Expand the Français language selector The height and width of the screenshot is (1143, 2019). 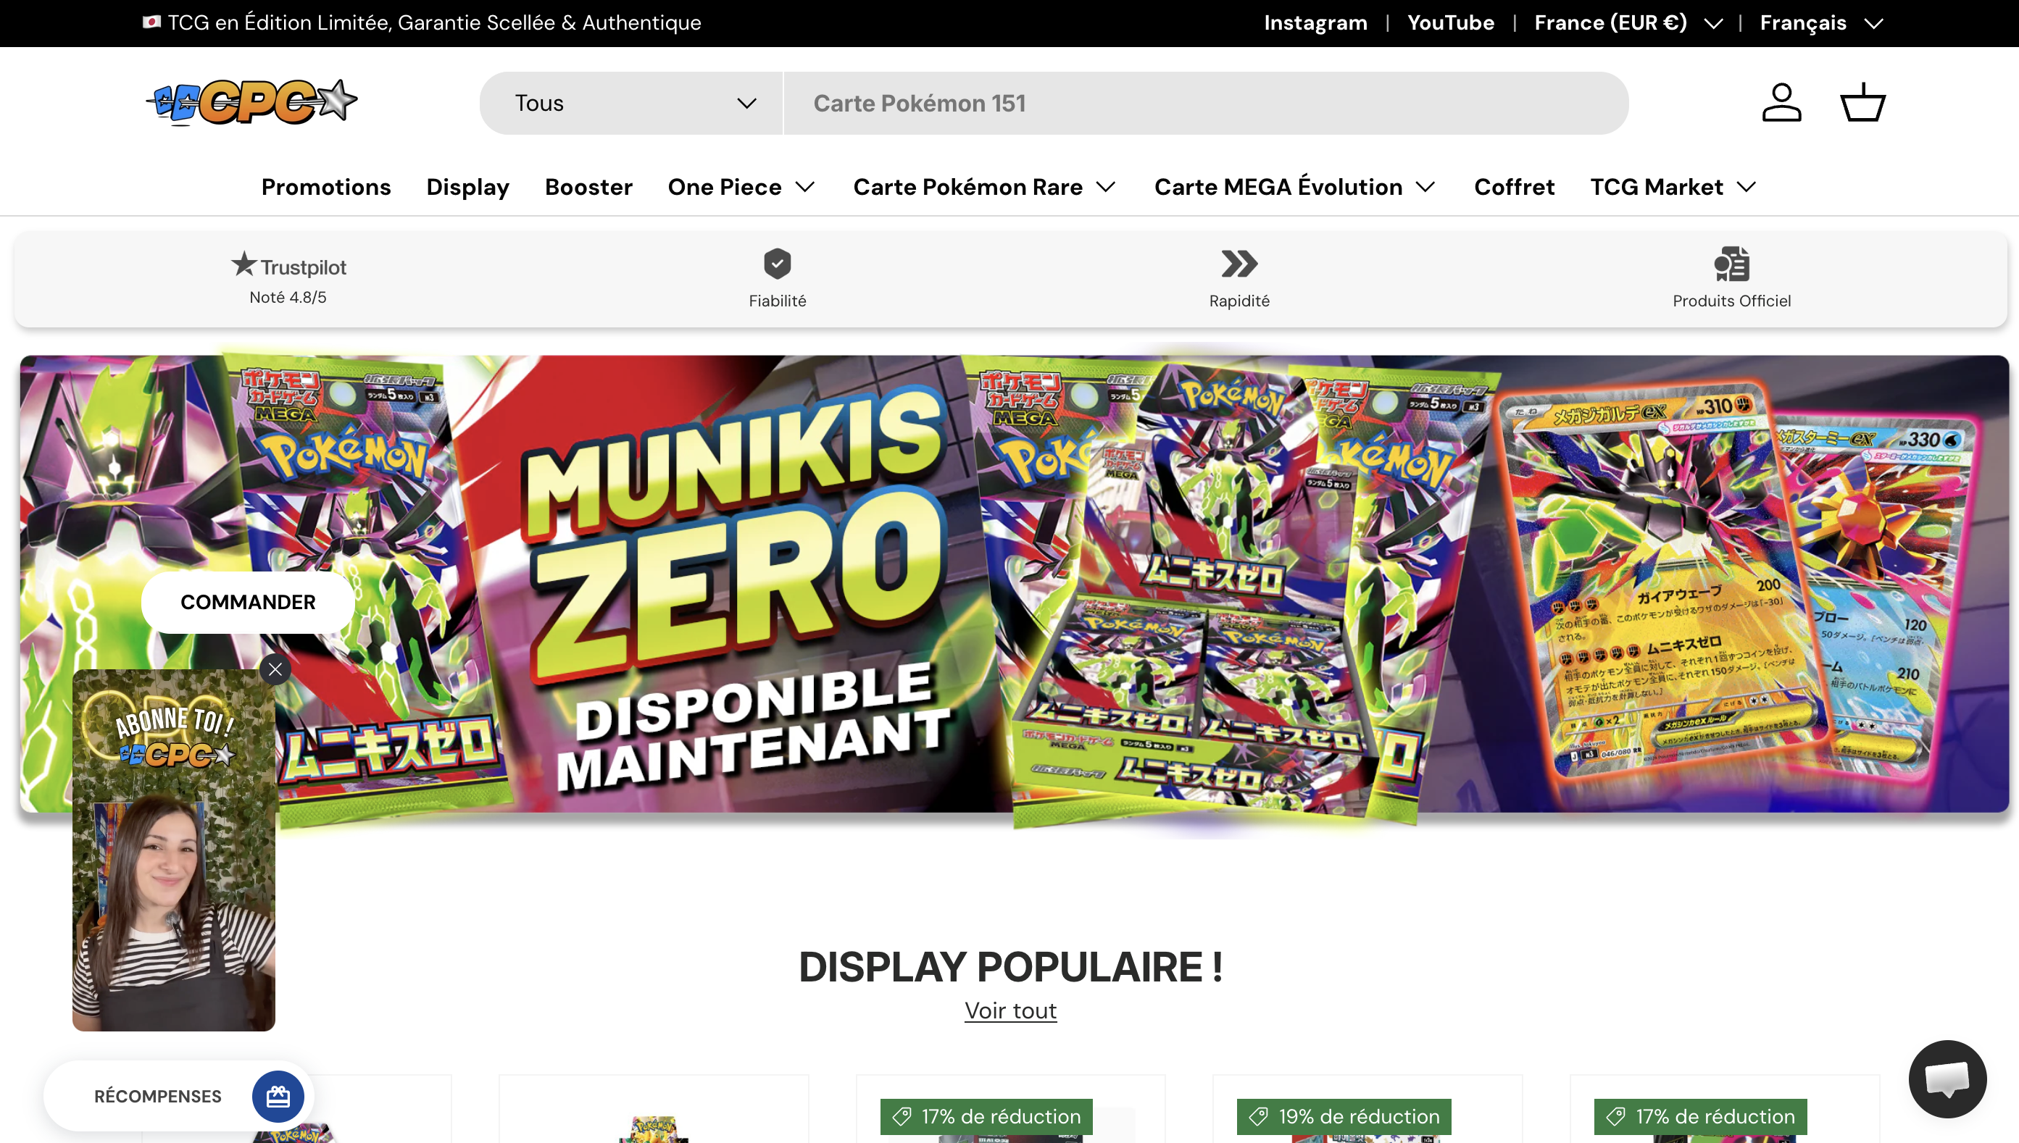tap(1821, 22)
